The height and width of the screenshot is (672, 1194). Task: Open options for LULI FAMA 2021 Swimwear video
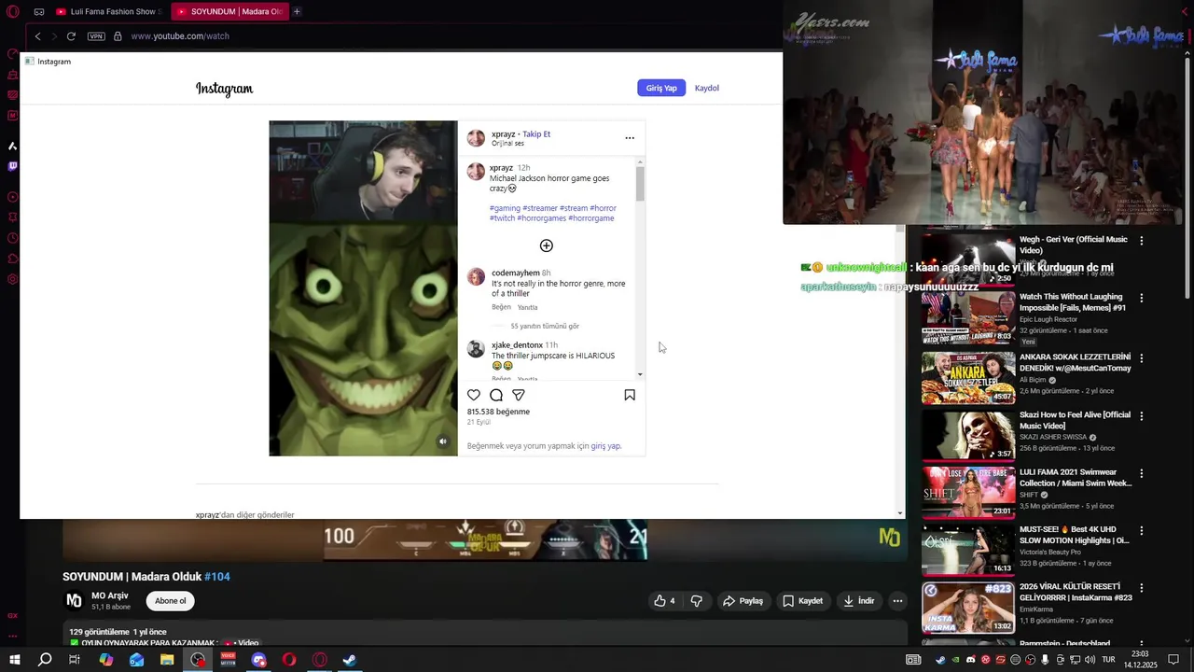tap(1141, 474)
